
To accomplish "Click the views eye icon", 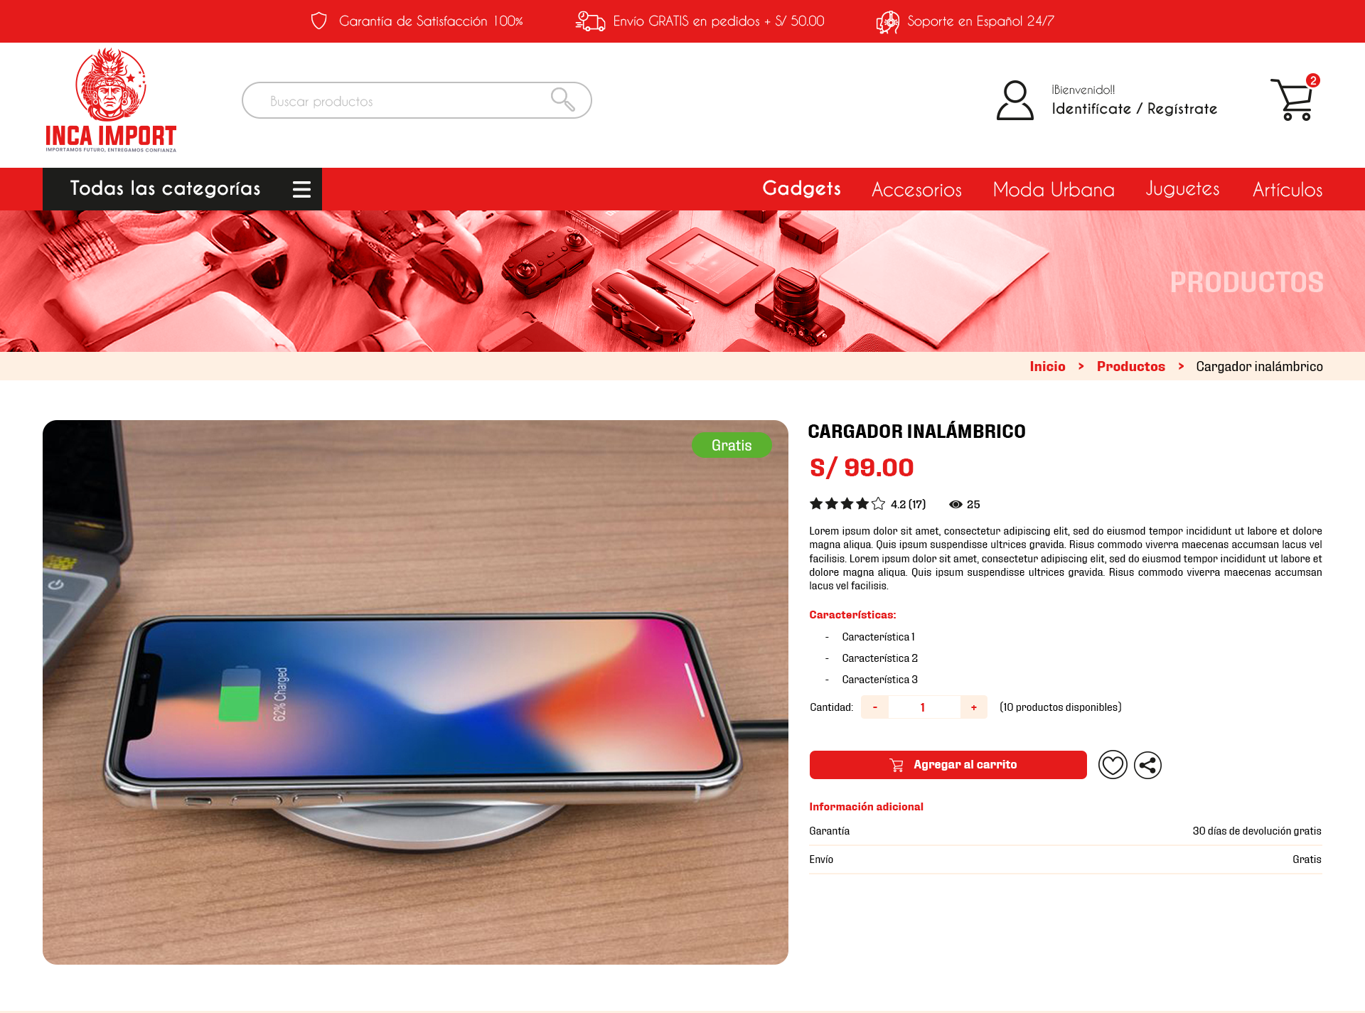I will click(955, 504).
